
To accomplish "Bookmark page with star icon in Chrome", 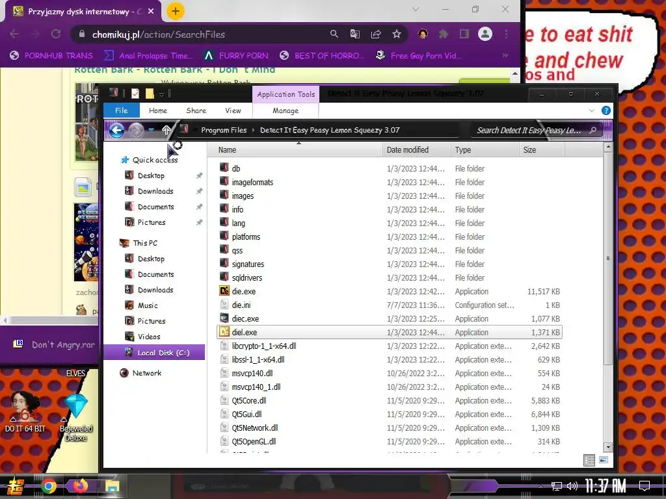I will tap(397, 34).
